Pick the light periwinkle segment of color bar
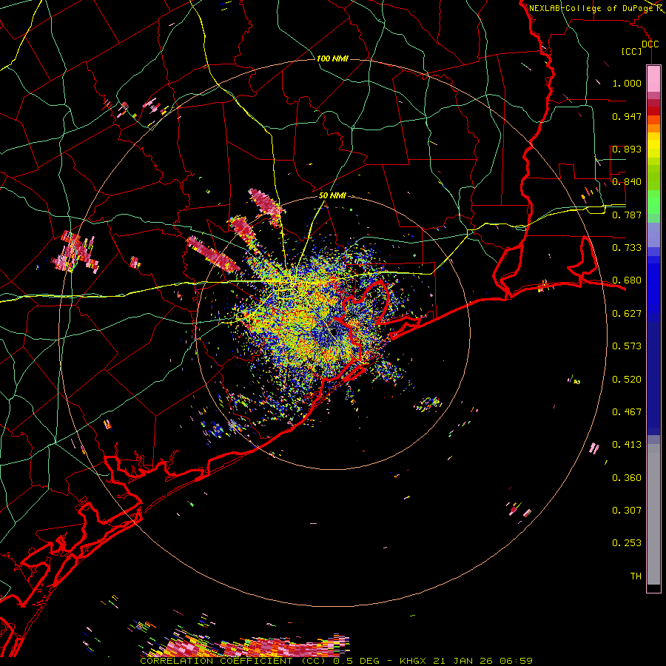The width and height of the screenshot is (666, 666). point(653,235)
